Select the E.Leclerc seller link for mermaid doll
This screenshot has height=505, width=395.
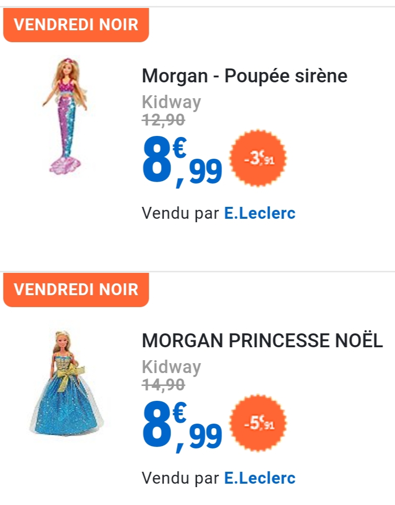260,213
